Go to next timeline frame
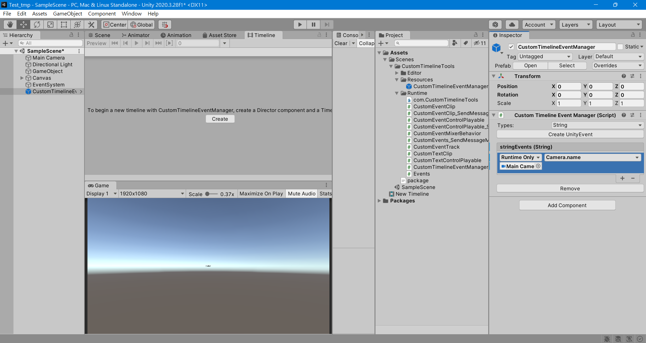 [147, 43]
